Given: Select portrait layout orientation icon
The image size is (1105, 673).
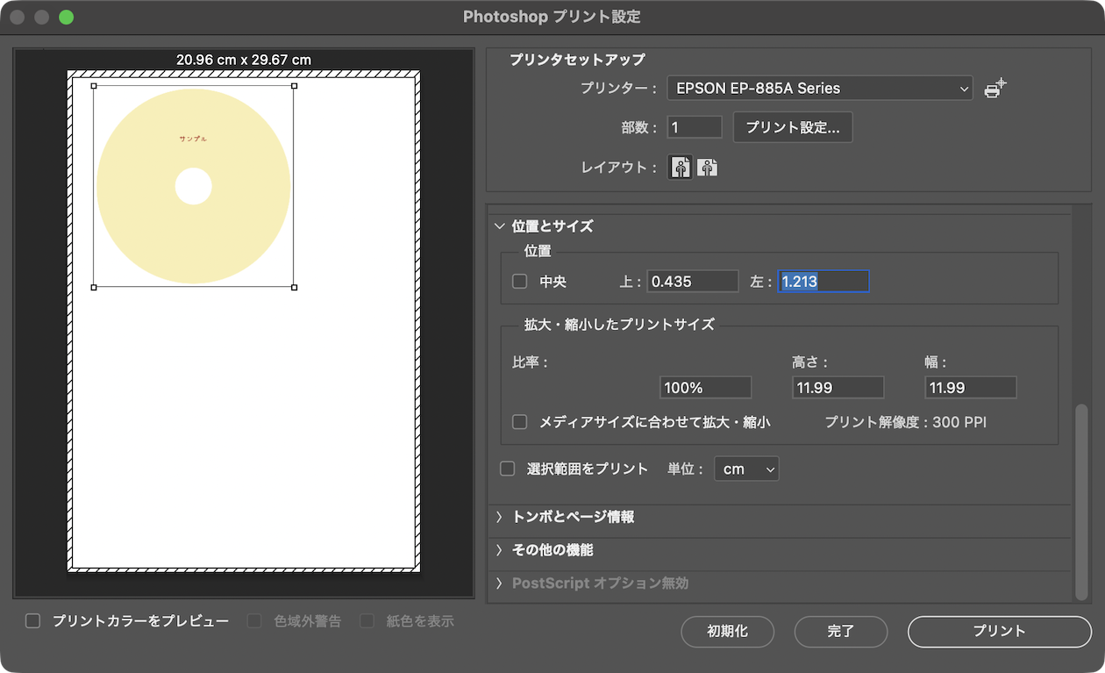Looking at the screenshot, I should click(x=681, y=168).
